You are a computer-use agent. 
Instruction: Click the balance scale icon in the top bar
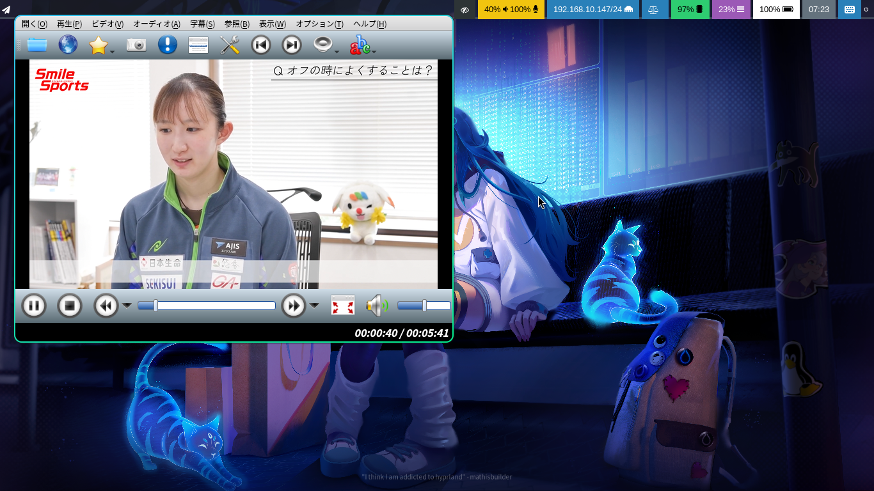click(x=653, y=10)
